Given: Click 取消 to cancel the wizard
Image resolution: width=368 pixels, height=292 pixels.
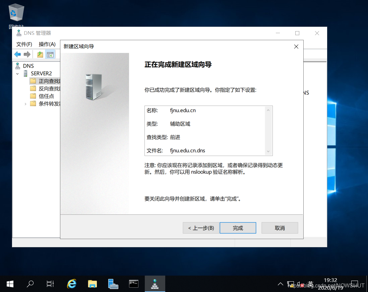Looking at the screenshot, I should (280, 228).
